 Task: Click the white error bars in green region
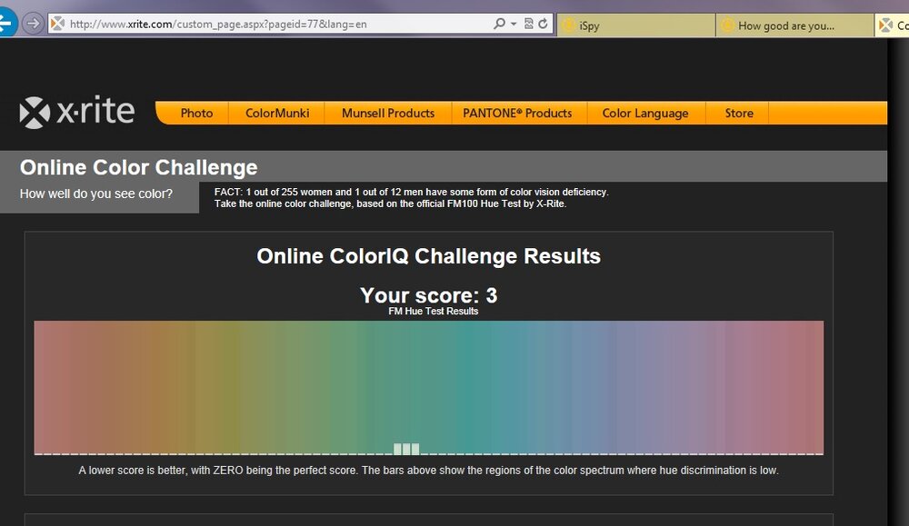pos(406,449)
